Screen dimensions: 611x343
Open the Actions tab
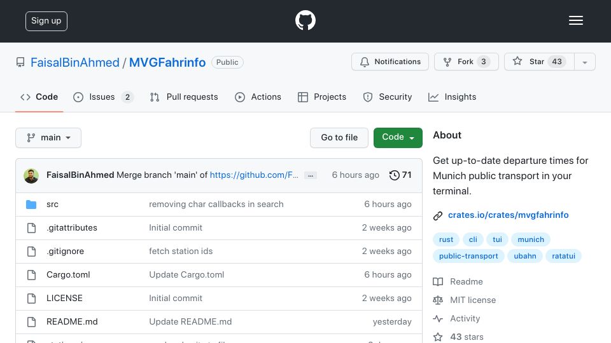pyautogui.click(x=258, y=97)
